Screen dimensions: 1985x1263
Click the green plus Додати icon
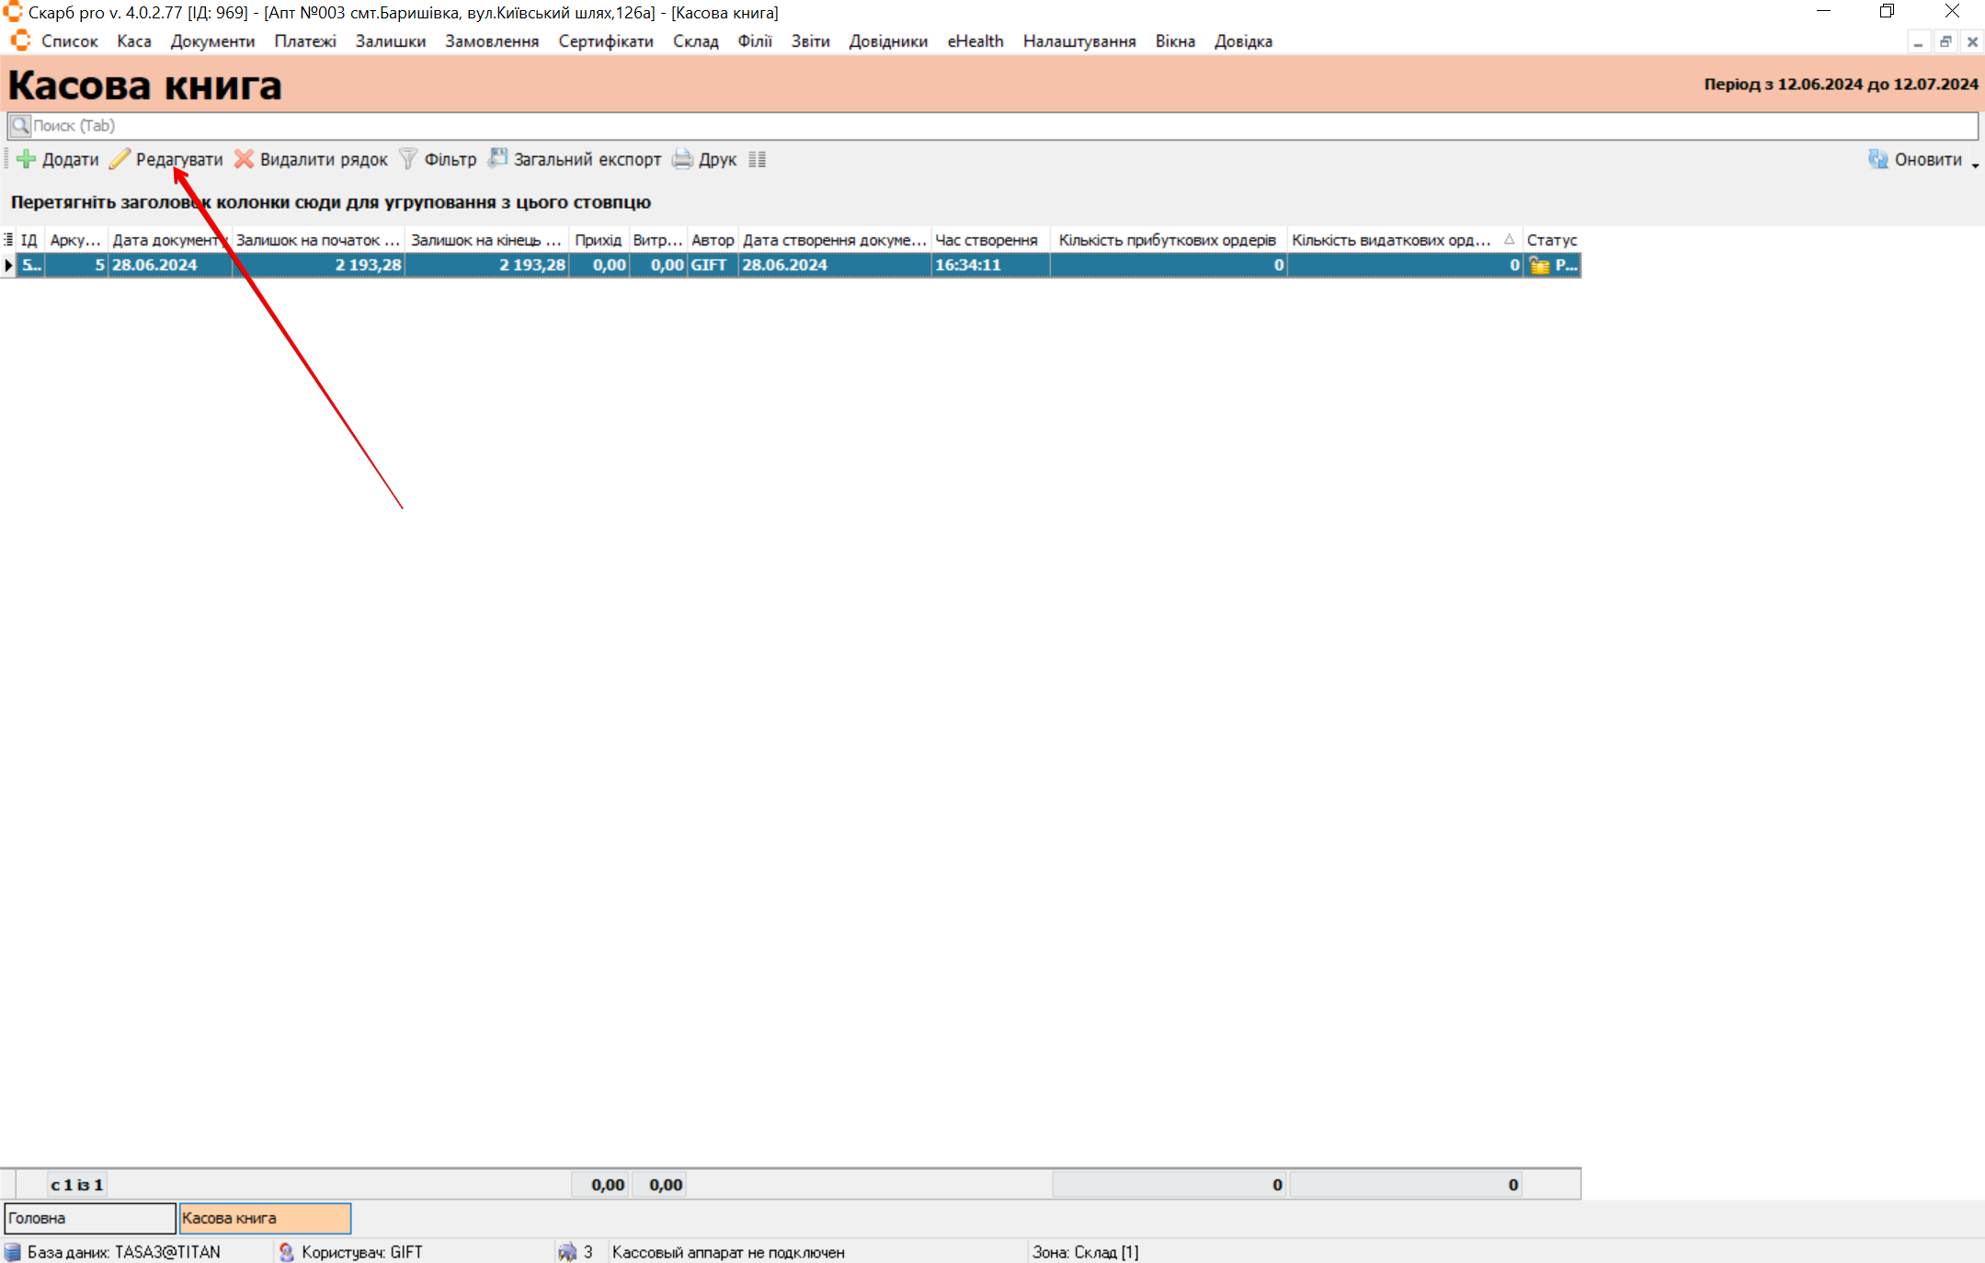point(27,159)
